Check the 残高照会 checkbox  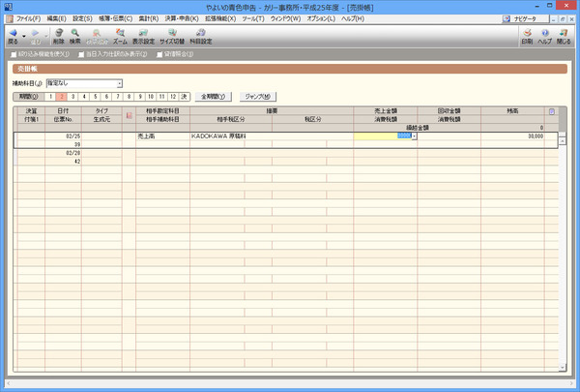(159, 54)
